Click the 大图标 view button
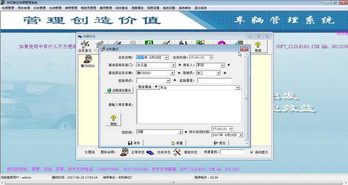 [x=90, y=152]
